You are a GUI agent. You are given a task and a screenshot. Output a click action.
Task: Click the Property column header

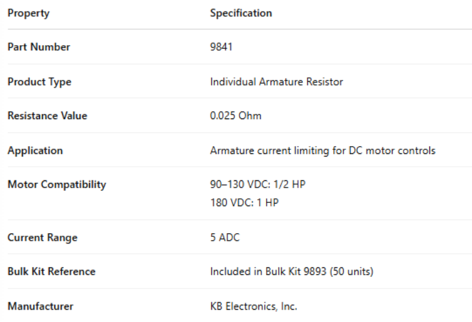tap(28, 13)
